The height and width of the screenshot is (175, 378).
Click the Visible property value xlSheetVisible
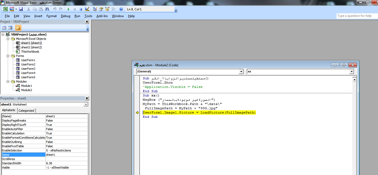pyautogui.click(x=57, y=168)
